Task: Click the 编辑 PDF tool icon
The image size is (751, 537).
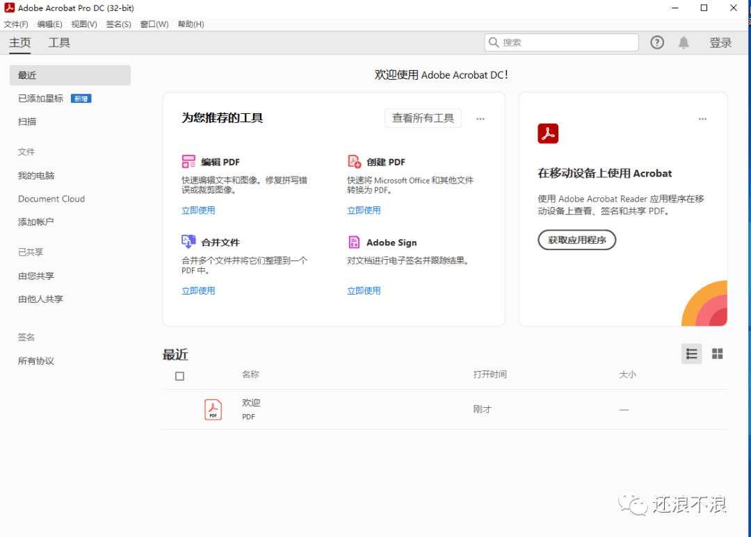Action: 188,161
